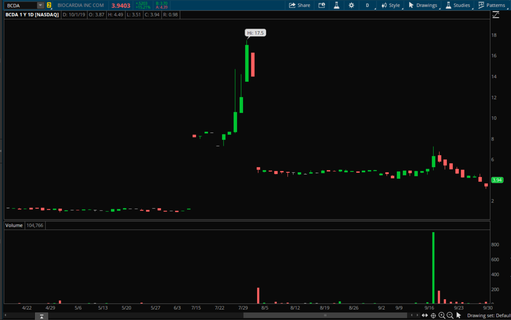Toggle the price axis scale icon

(496, 15)
